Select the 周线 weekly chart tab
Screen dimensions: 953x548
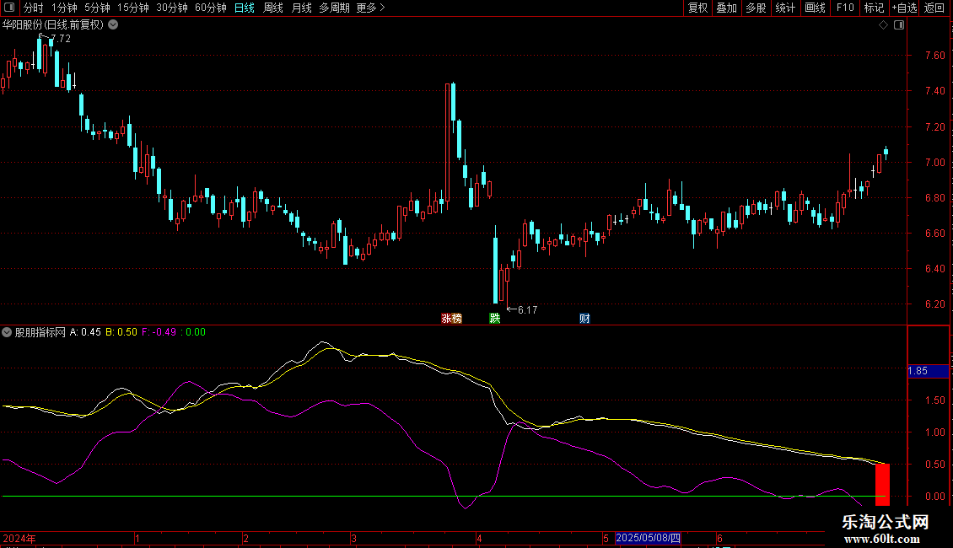click(273, 8)
